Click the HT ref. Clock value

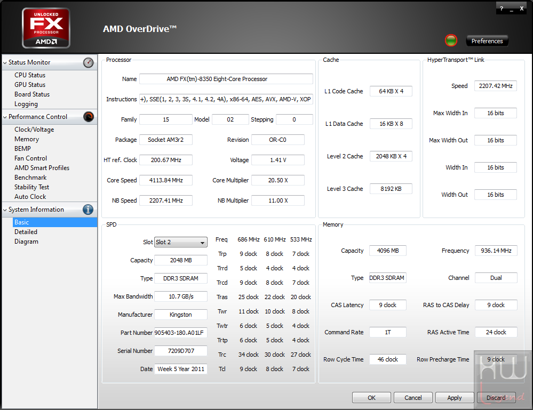[x=166, y=160]
